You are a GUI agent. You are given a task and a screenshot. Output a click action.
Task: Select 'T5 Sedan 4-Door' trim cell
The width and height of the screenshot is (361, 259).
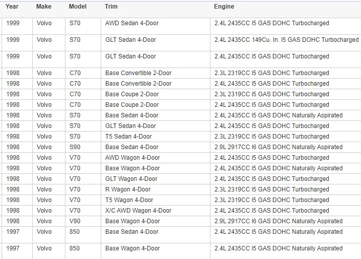(128, 137)
